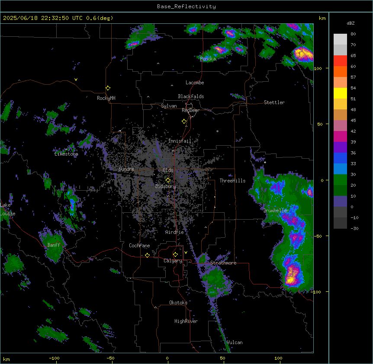373x364 pixels.
Task: Click the Lake Louise label
Action: click(x=8, y=209)
